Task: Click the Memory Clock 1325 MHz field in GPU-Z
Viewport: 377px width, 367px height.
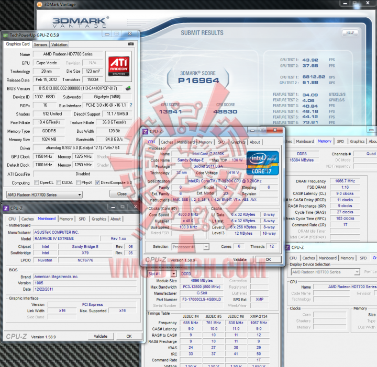Action: pyautogui.click(x=83, y=156)
